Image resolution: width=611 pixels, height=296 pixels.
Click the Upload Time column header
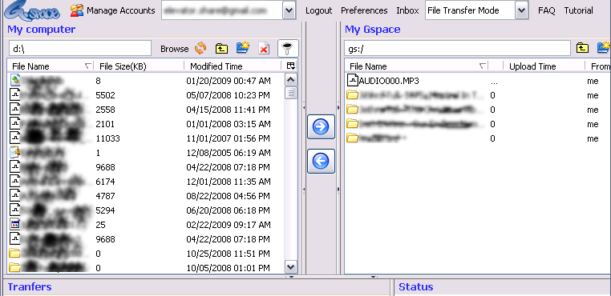tap(544, 66)
